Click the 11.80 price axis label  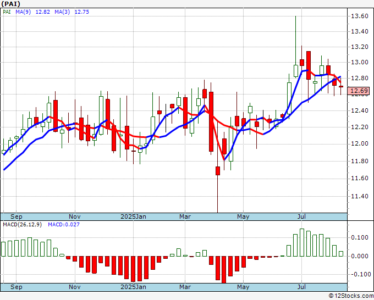[x=360, y=162]
